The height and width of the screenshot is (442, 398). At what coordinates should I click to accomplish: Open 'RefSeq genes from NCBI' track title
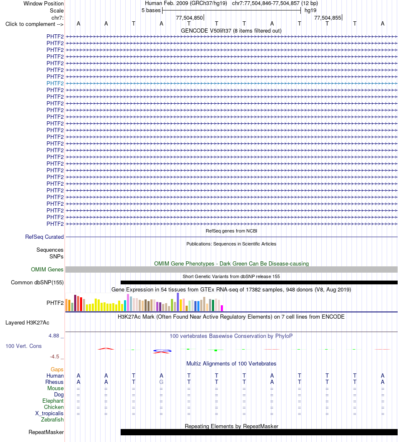(231, 231)
